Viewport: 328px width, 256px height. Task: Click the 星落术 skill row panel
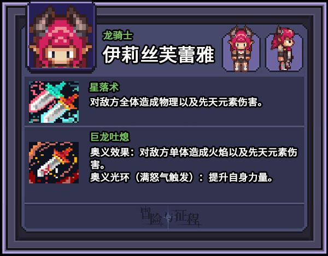coord(164,102)
